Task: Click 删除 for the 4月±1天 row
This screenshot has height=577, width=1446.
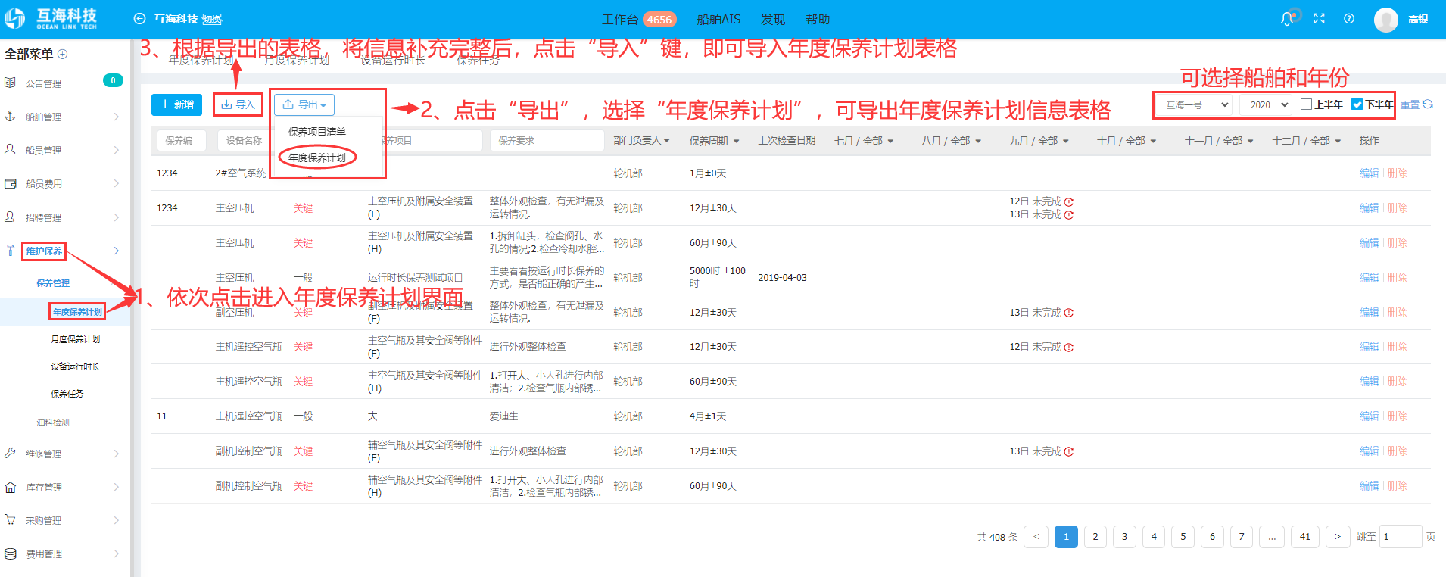Action: tap(1397, 416)
